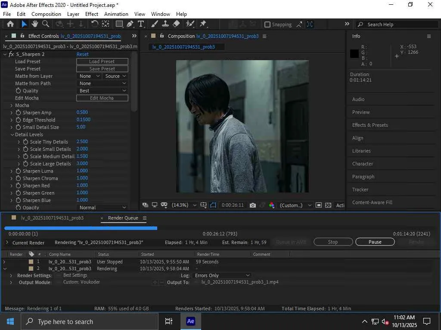Select the Eraser tool
The height and width of the screenshot is (330, 441).
coord(176,24)
